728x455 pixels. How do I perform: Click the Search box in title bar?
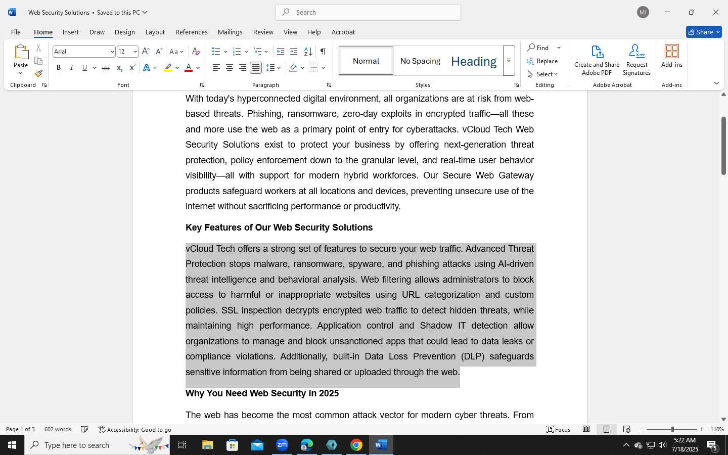point(368,12)
